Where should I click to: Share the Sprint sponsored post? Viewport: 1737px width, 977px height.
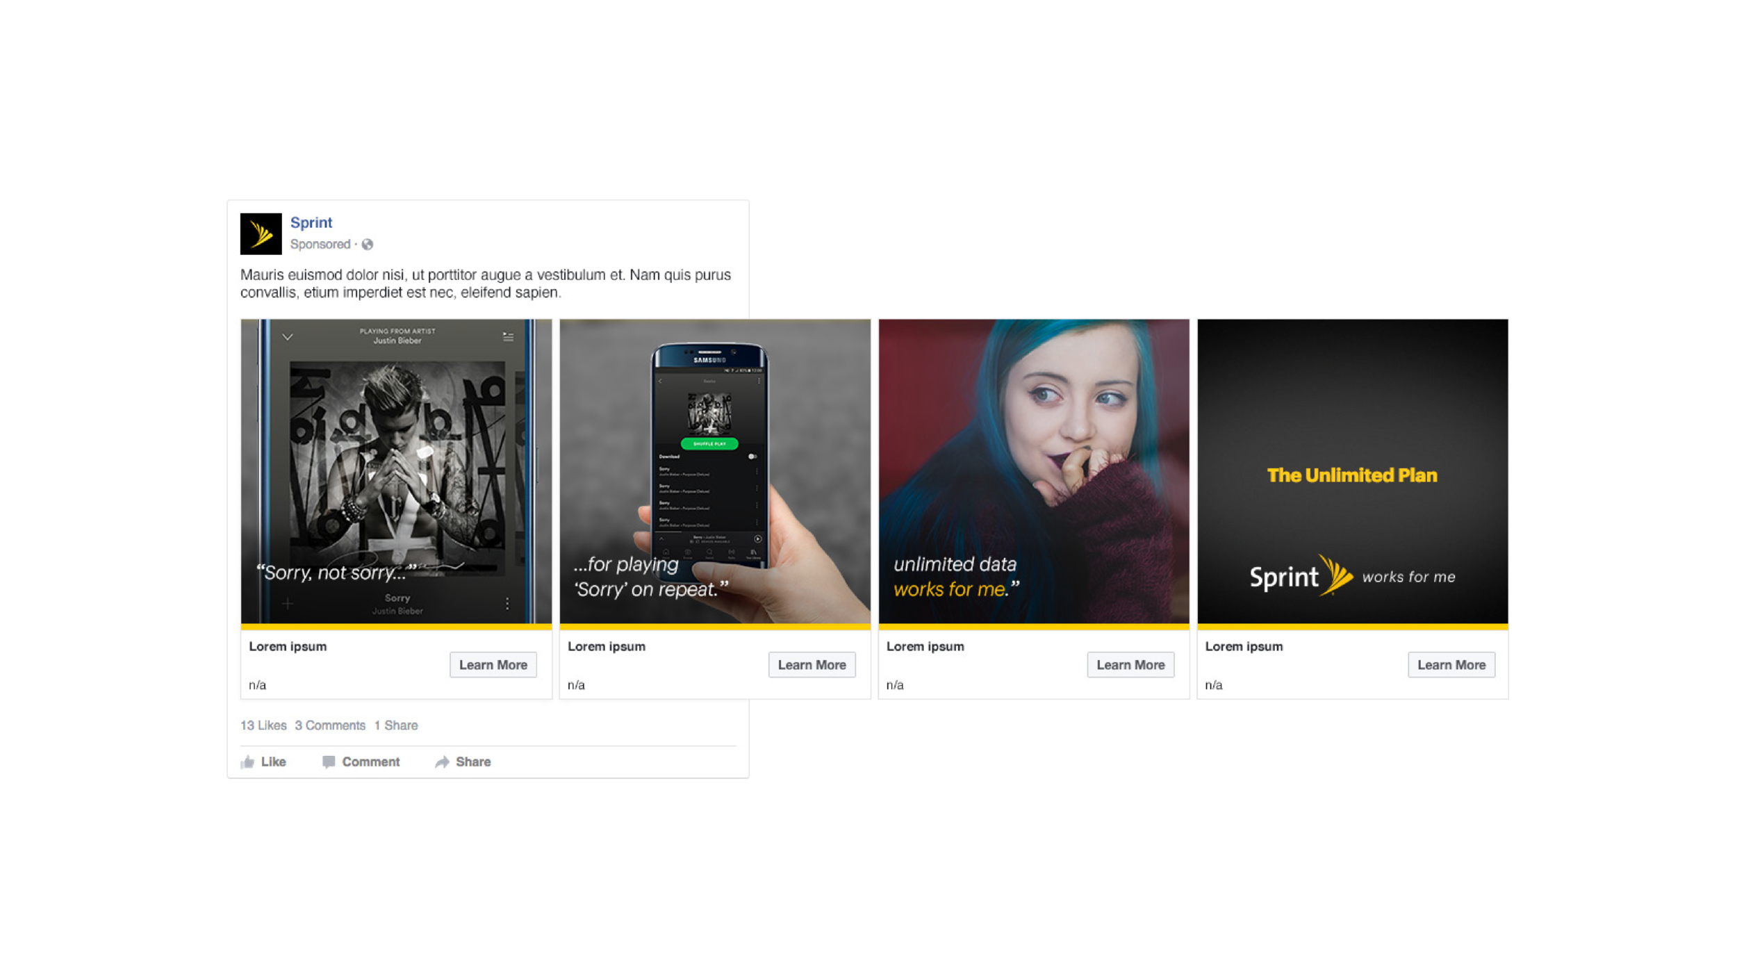(463, 762)
